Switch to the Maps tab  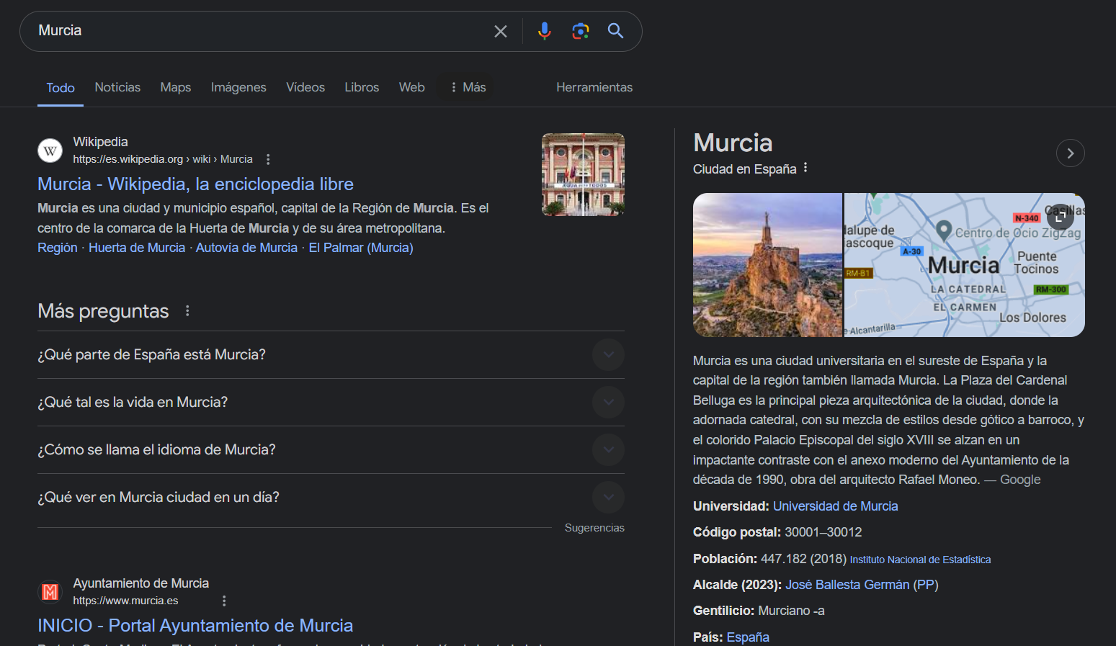point(176,87)
